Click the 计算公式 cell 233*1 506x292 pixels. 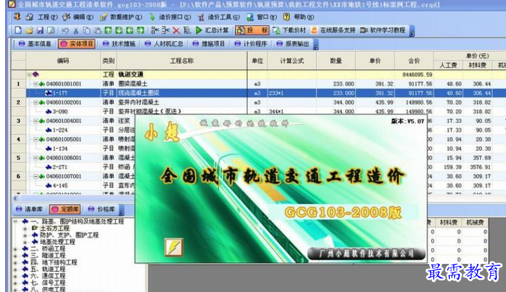click(x=291, y=93)
